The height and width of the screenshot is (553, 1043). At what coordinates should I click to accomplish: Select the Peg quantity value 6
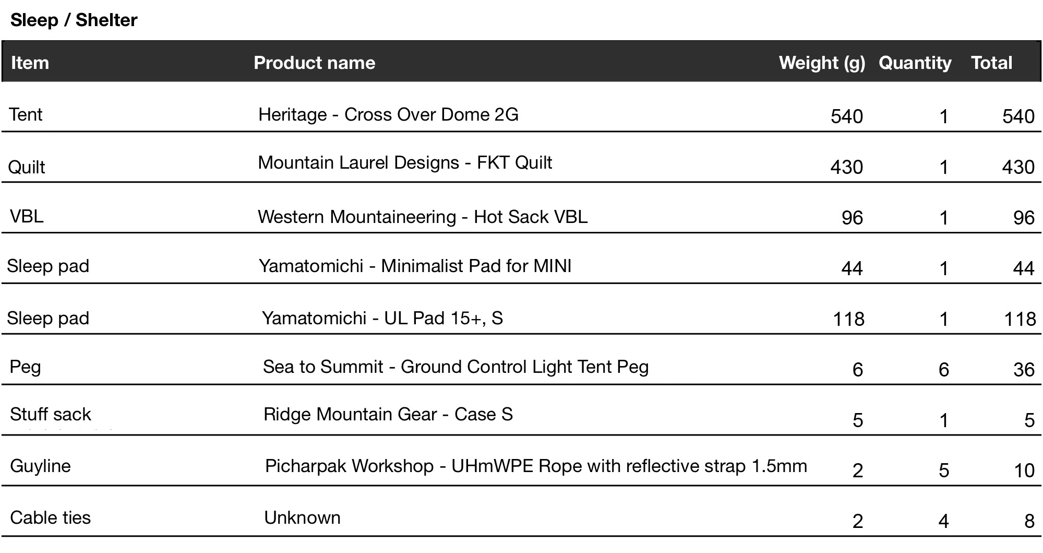(943, 370)
